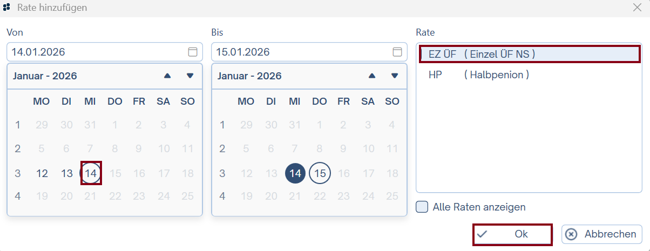Pick day 12 in Von calendar

[42, 173]
